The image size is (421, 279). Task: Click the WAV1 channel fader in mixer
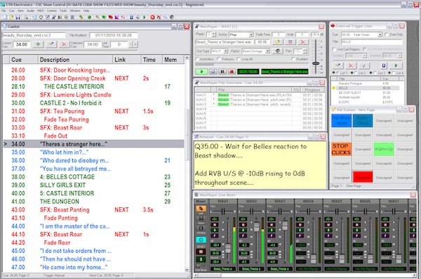228,248
